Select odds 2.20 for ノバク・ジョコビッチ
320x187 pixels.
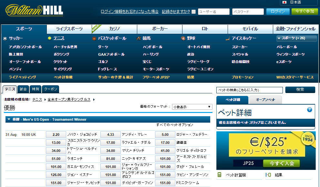click(x=56, y=135)
